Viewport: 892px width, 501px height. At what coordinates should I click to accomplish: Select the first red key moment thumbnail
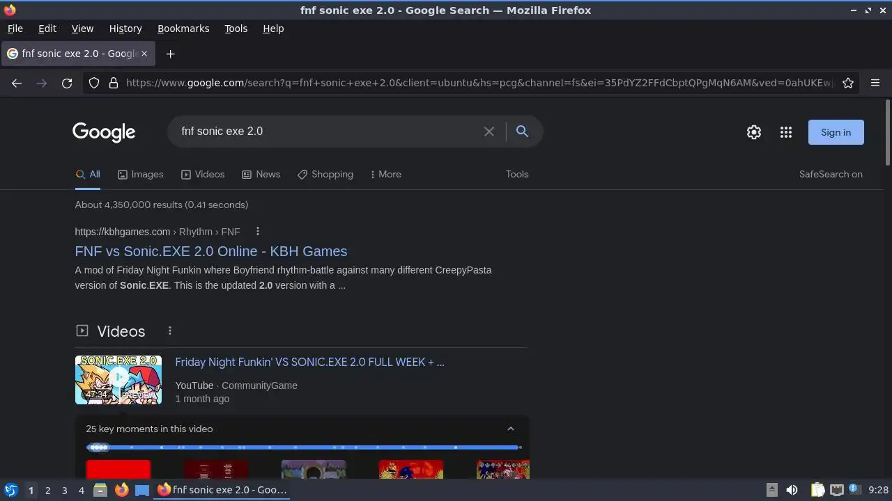coord(118,470)
